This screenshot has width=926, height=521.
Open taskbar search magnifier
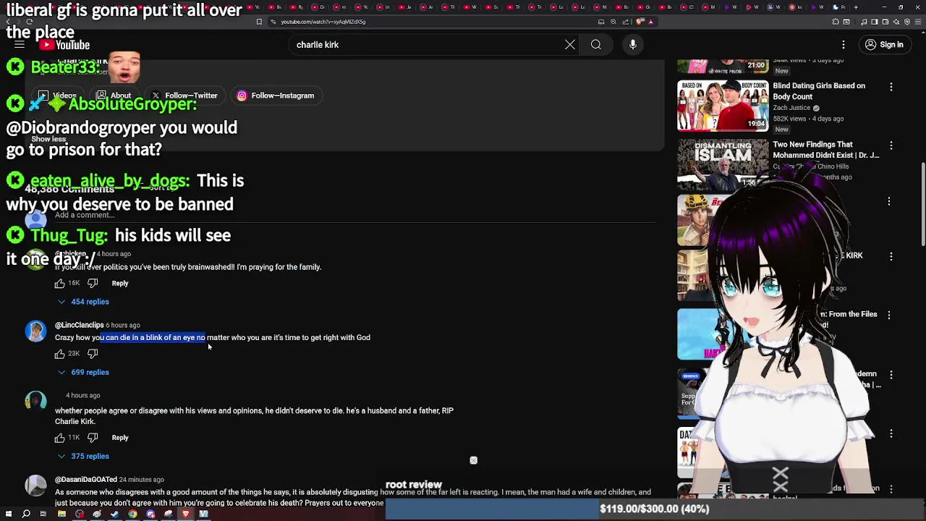coord(26,514)
